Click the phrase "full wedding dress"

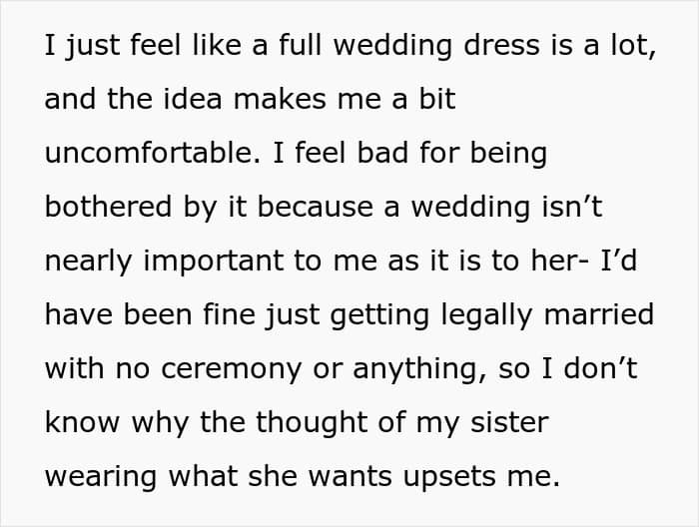(409, 46)
